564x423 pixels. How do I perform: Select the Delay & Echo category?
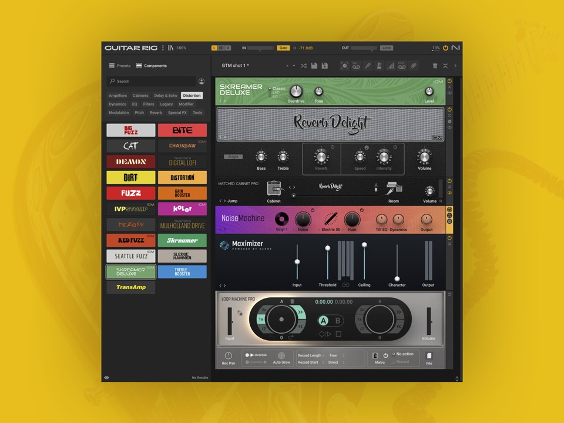click(x=166, y=96)
